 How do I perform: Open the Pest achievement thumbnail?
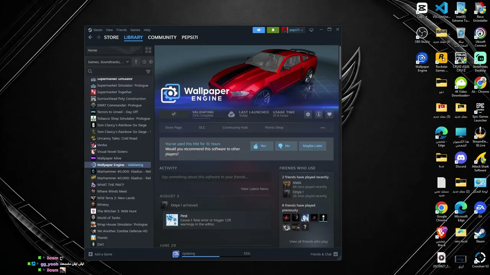point(172,220)
